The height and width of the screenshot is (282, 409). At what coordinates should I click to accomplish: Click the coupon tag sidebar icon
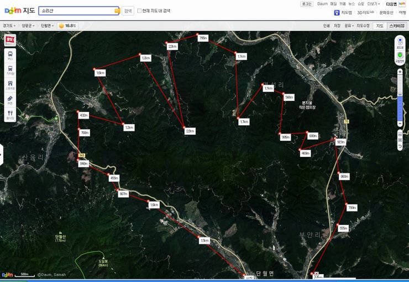10,100
